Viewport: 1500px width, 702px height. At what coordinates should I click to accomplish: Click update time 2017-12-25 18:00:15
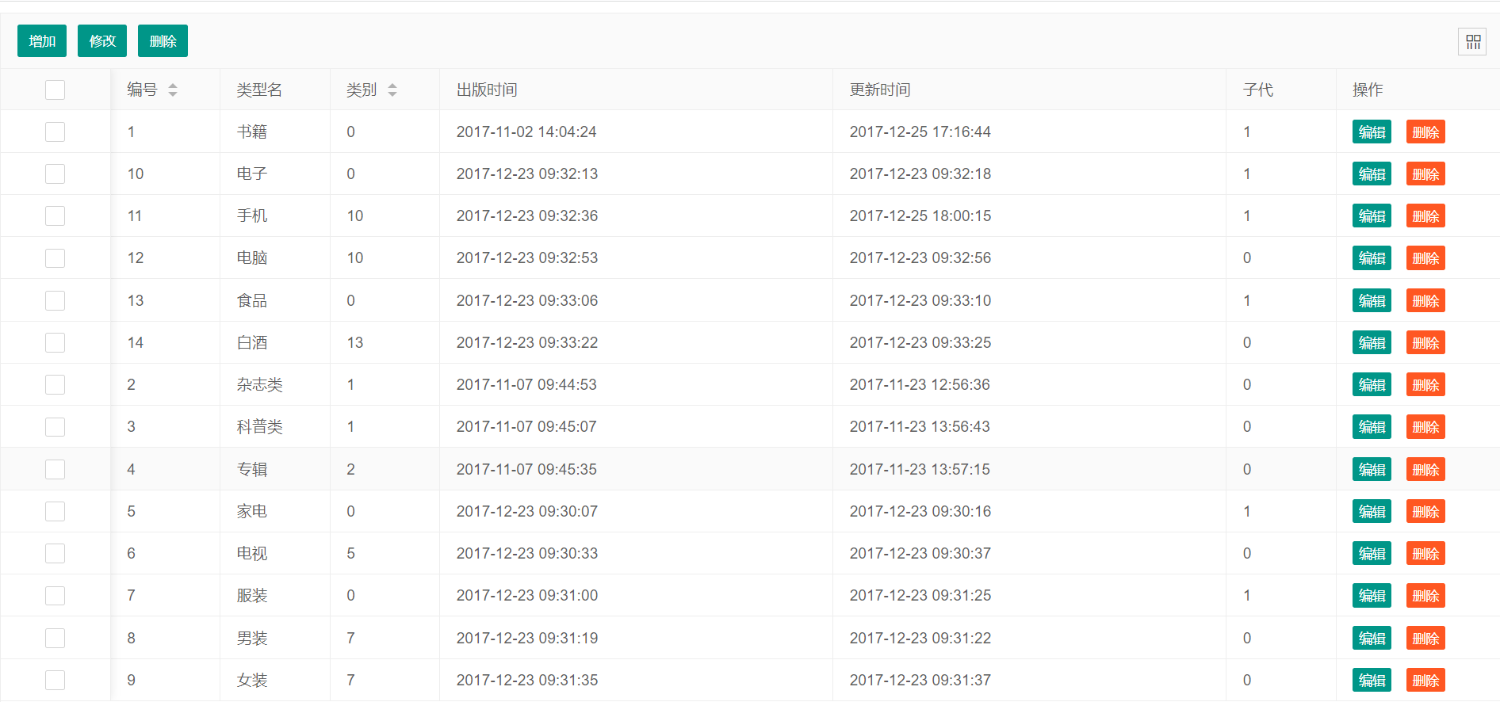[920, 216]
